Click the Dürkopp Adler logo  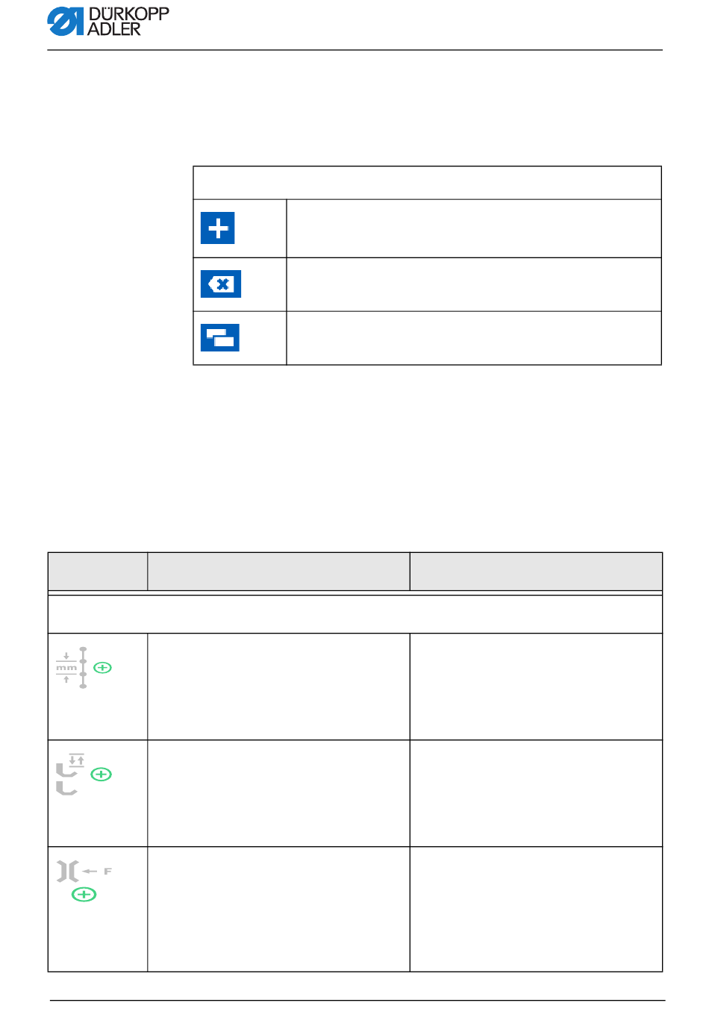click(x=66, y=22)
